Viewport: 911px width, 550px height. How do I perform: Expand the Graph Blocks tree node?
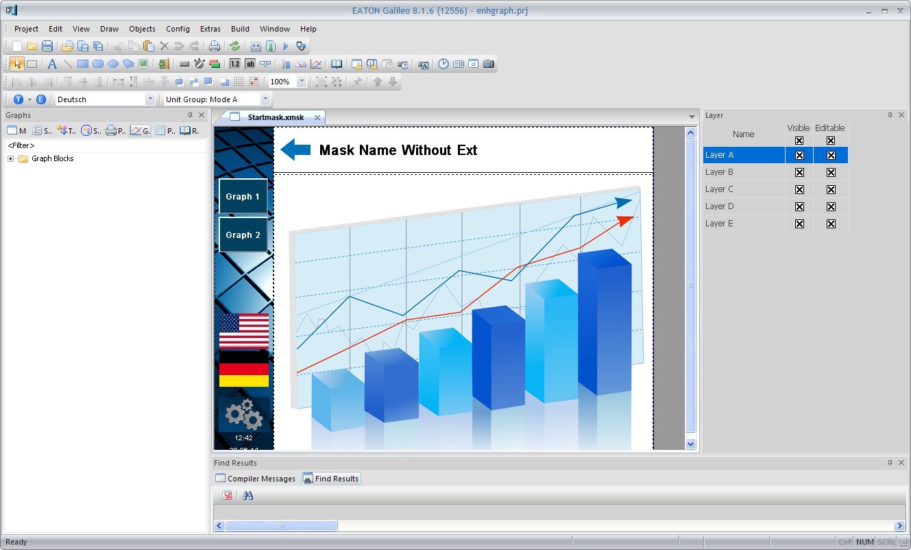coord(10,158)
